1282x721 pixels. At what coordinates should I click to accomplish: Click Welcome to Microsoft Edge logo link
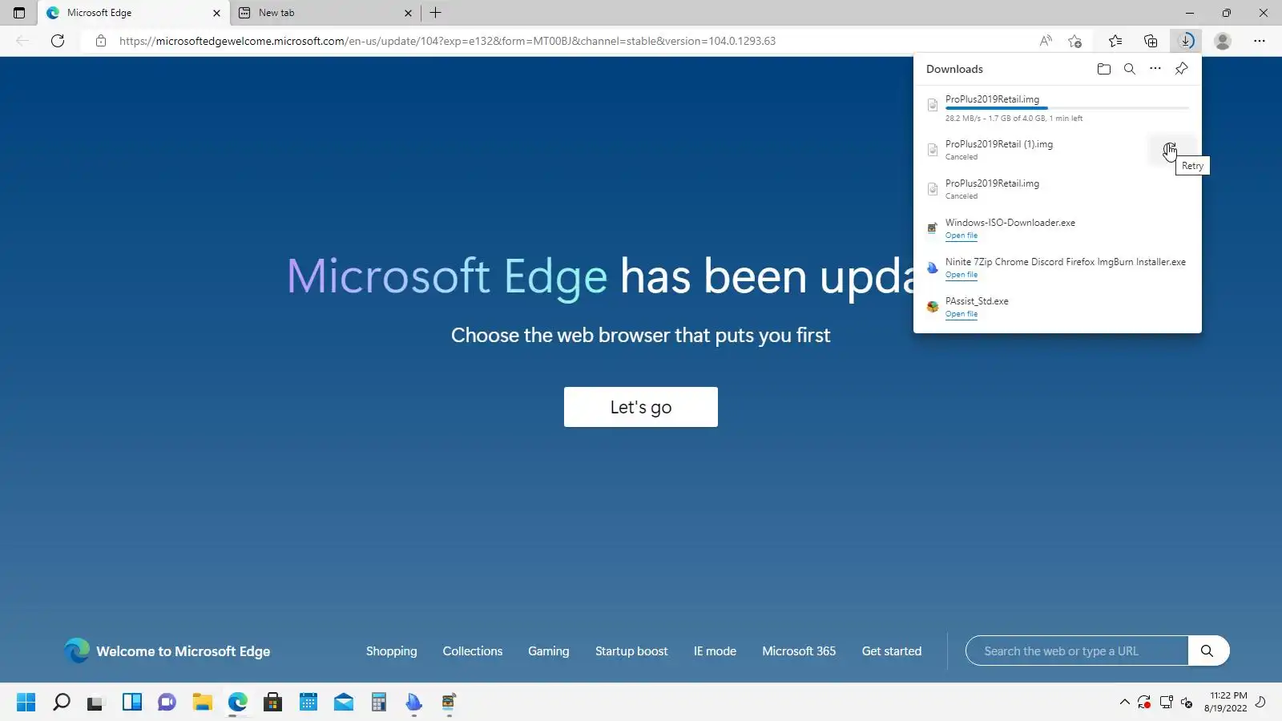coord(167,651)
